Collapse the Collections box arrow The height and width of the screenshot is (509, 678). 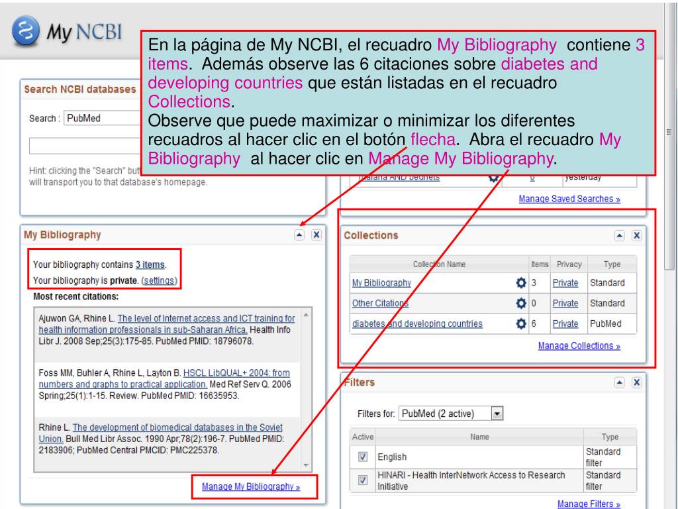[620, 236]
